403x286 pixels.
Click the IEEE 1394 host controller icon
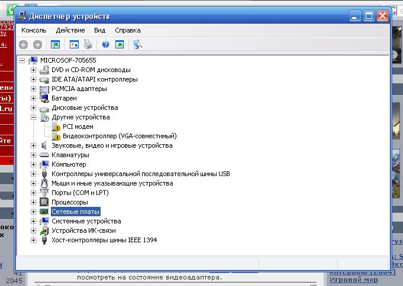click(44, 240)
